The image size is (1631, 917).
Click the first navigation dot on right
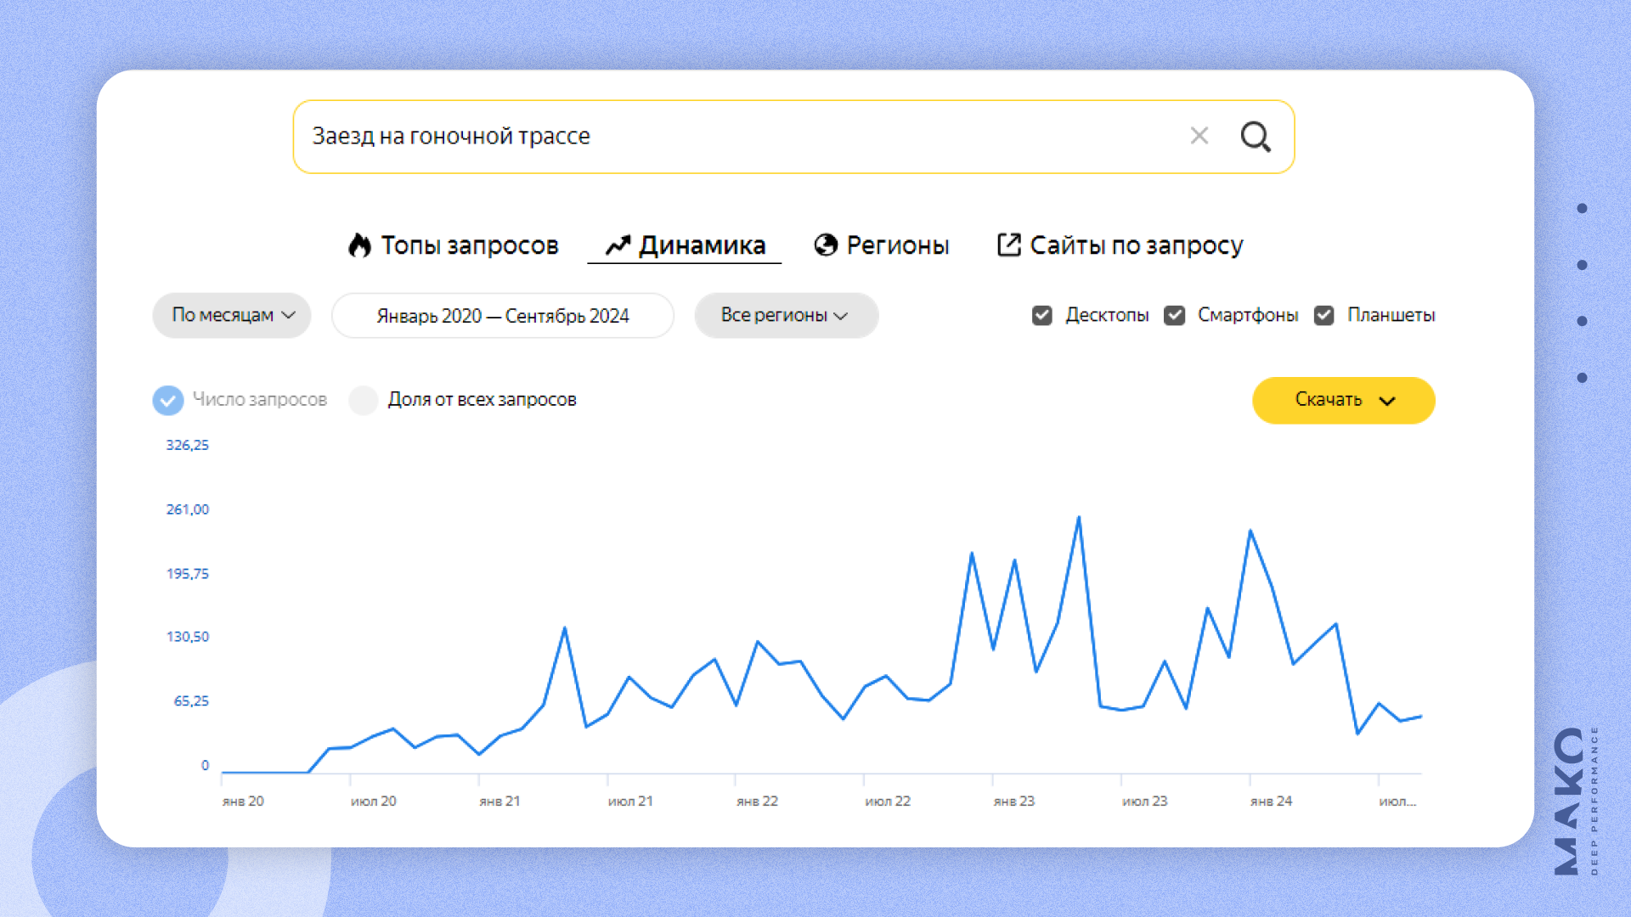point(1582,208)
